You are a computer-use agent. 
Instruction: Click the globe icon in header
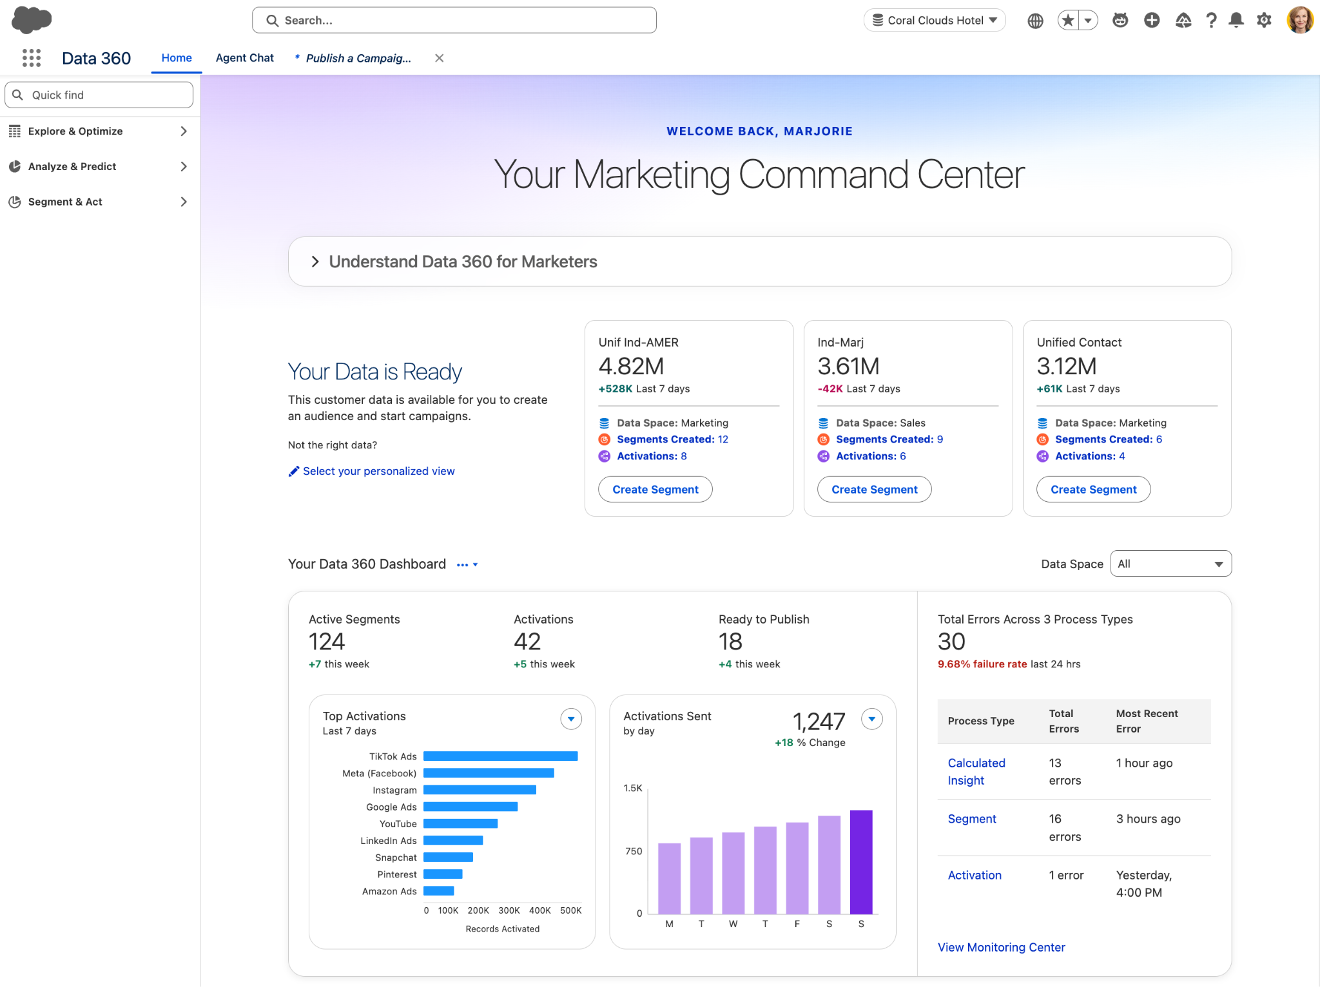(x=1035, y=21)
